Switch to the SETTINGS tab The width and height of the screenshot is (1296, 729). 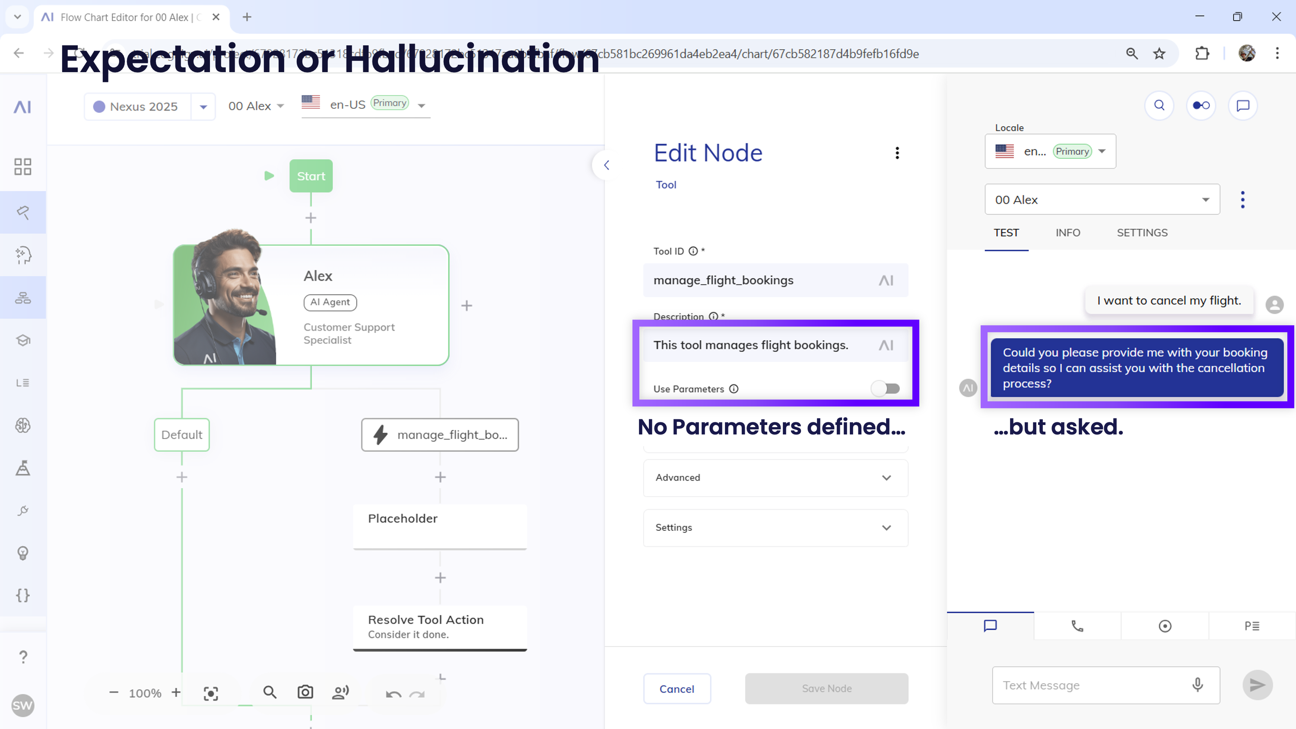click(x=1142, y=232)
